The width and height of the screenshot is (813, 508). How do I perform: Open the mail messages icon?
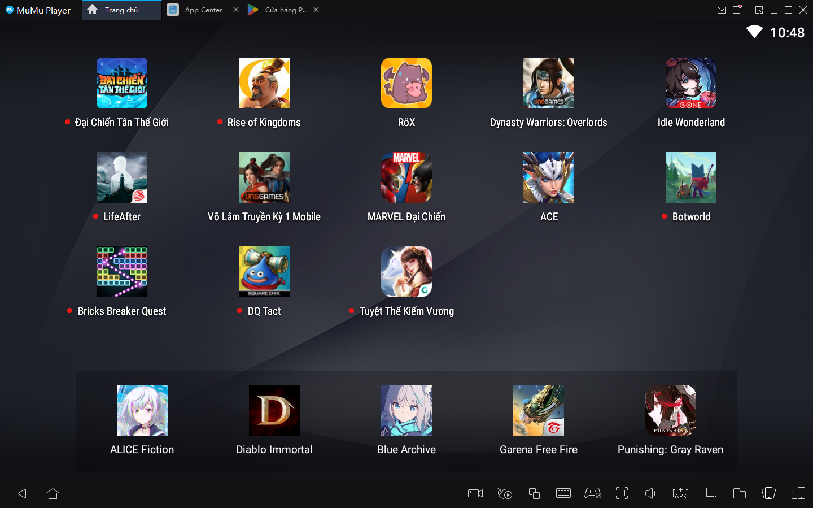(x=722, y=10)
